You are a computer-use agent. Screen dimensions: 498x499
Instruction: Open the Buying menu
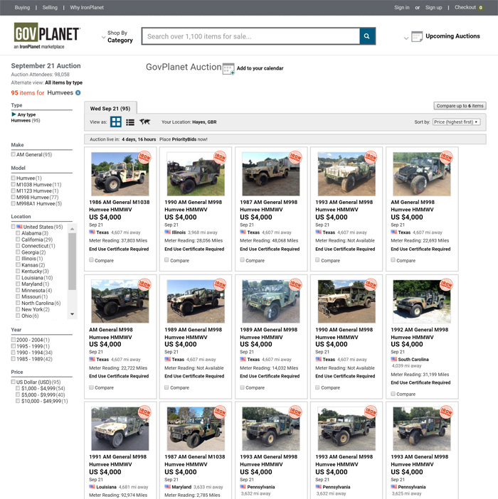click(x=22, y=7)
